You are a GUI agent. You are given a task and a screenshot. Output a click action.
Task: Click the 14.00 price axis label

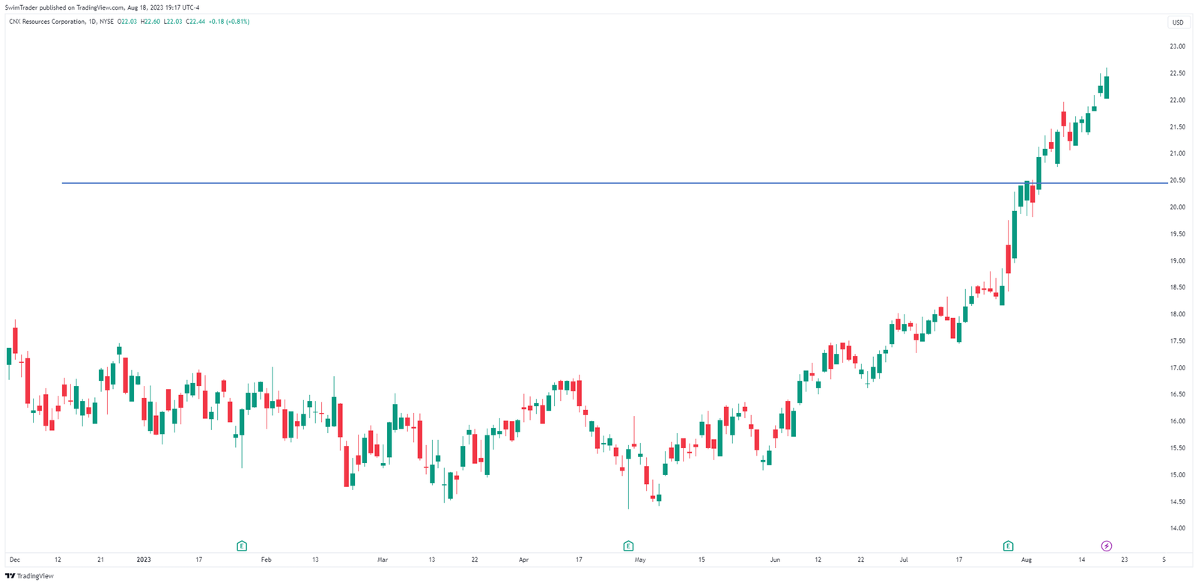pos(1178,528)
